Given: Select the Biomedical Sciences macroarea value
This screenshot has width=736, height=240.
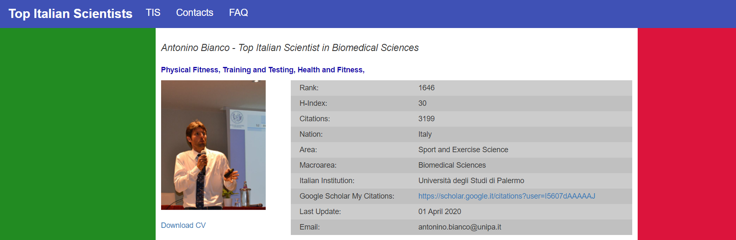Looking at the screenshot, I should [452, 165].
